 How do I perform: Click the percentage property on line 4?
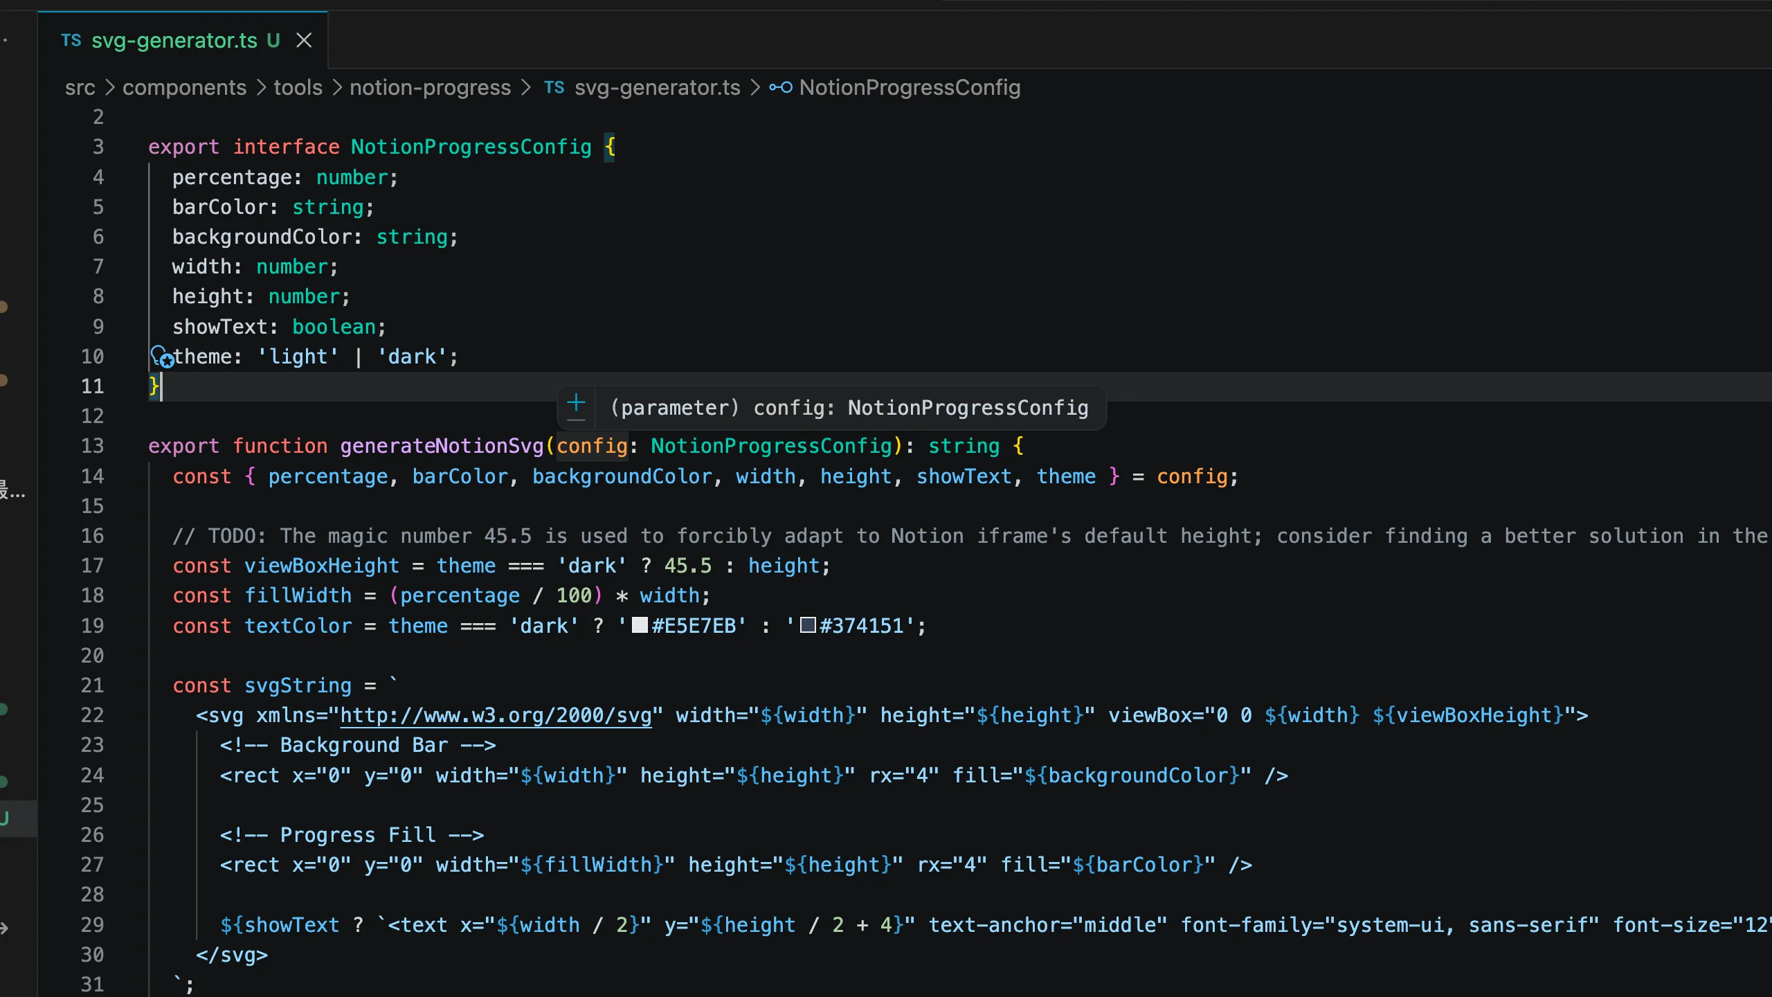232,177
